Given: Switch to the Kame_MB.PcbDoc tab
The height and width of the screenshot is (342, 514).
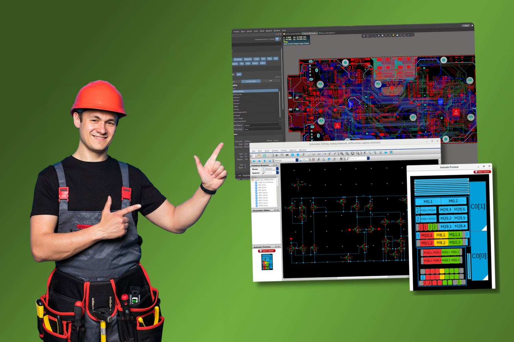Looking at the screenshot, I should pyautogui.click(x=310, y=33).
